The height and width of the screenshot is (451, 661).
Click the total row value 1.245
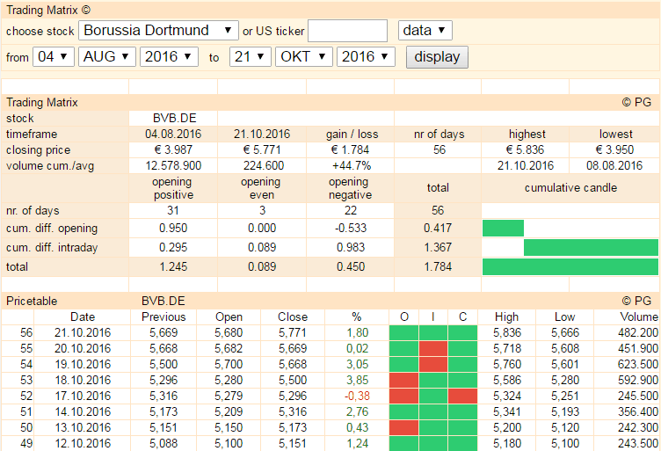click(x=173, y=266)
